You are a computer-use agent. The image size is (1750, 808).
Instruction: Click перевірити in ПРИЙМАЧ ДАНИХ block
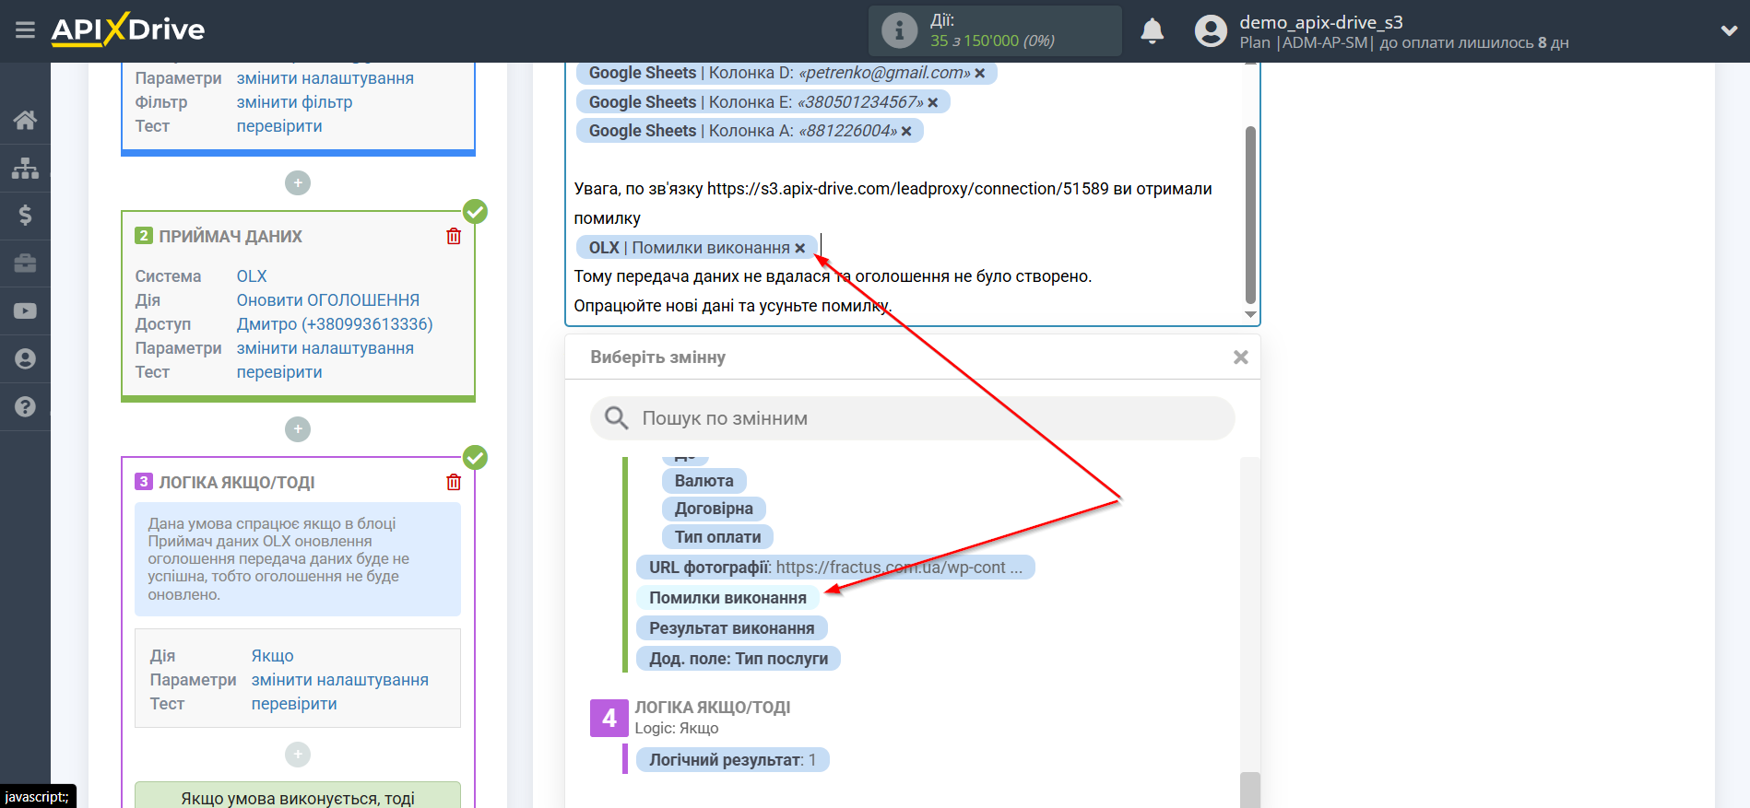(279, 372)
